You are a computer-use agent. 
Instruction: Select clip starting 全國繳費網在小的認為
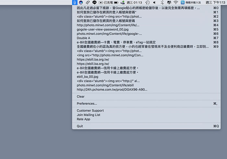point(146,47)
